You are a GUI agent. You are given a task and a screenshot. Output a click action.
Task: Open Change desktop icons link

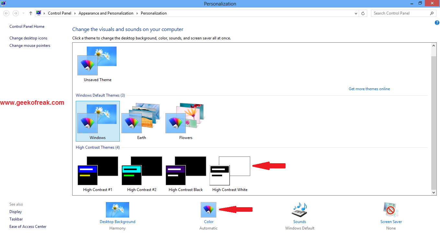28,38
